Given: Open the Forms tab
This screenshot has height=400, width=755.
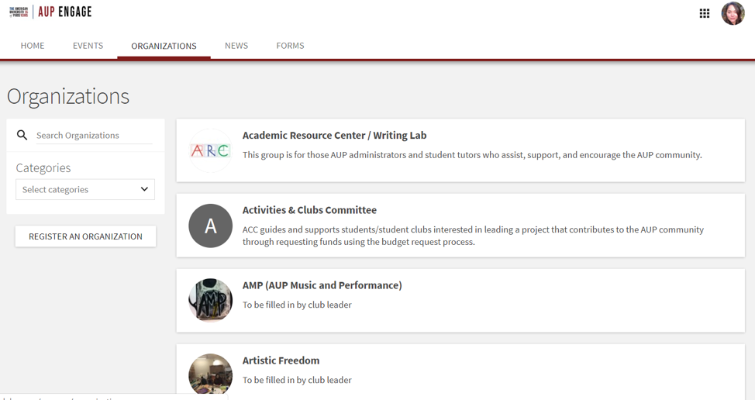Looking at the screenshot, I should [x=290, y=46].
